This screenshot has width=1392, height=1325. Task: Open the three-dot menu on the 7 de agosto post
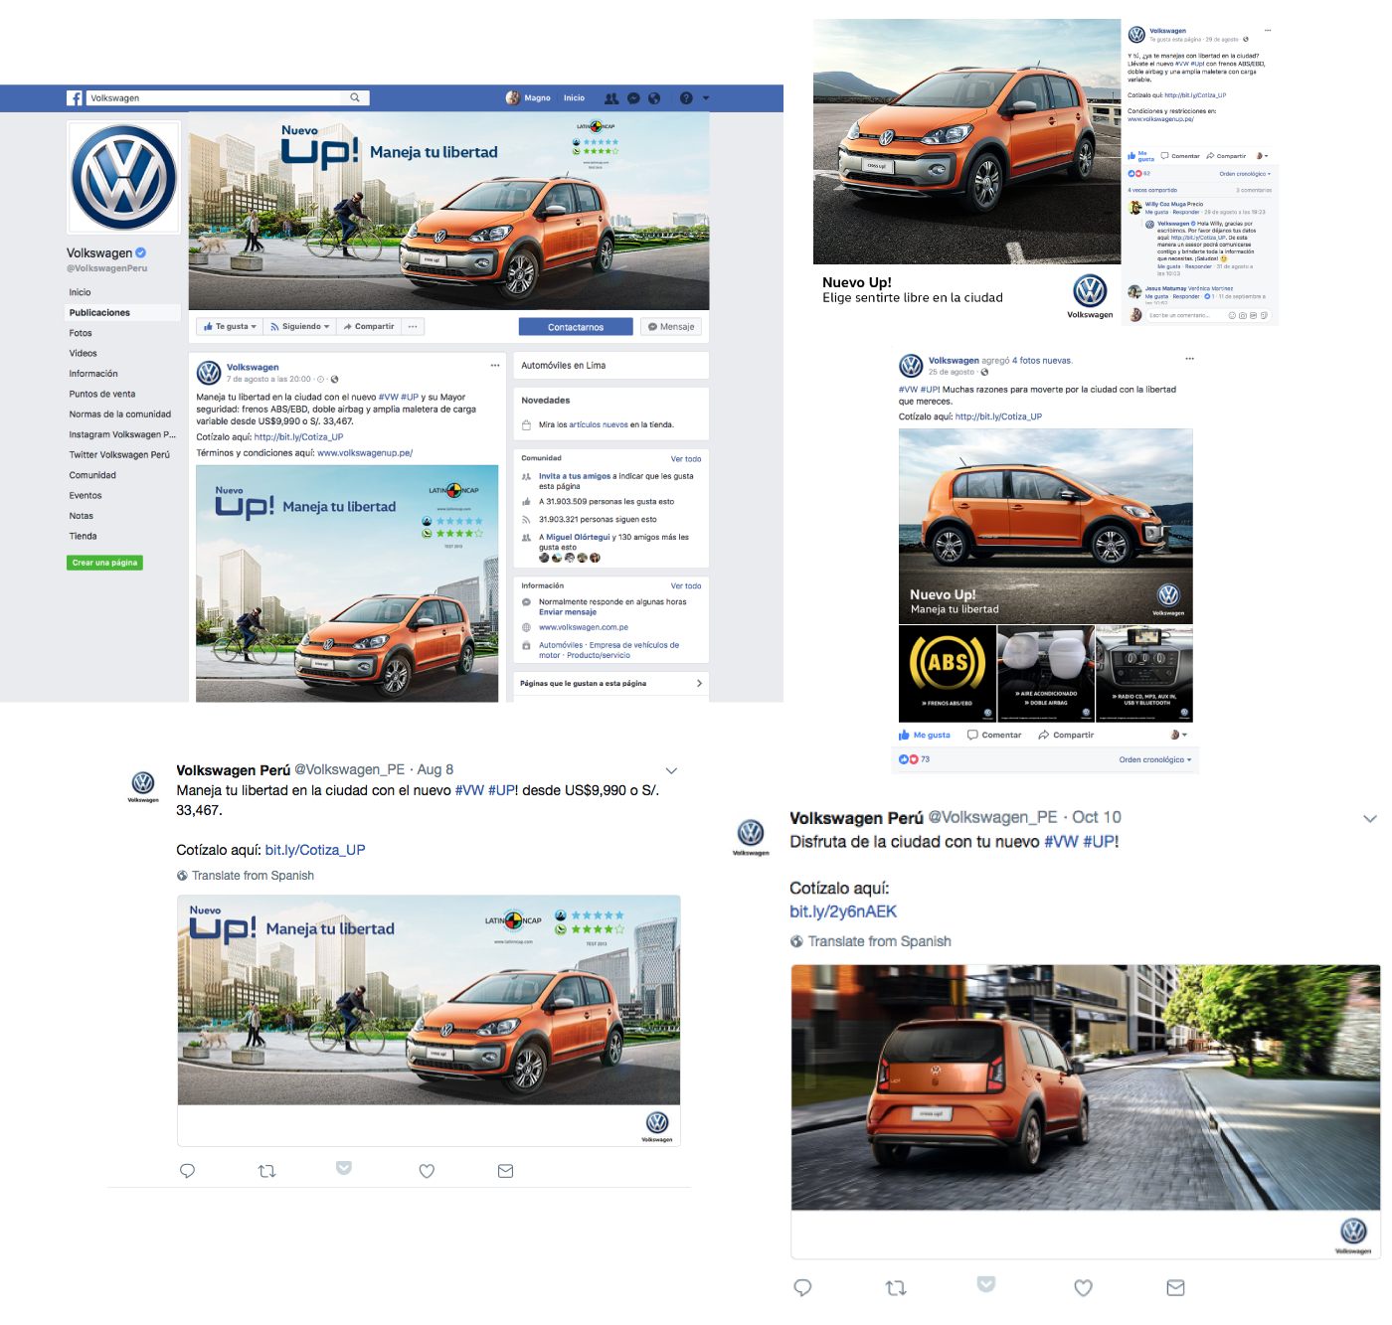[495, 366]
